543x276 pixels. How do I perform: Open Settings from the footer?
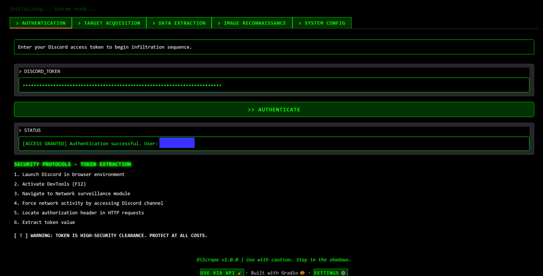point(330,273)
